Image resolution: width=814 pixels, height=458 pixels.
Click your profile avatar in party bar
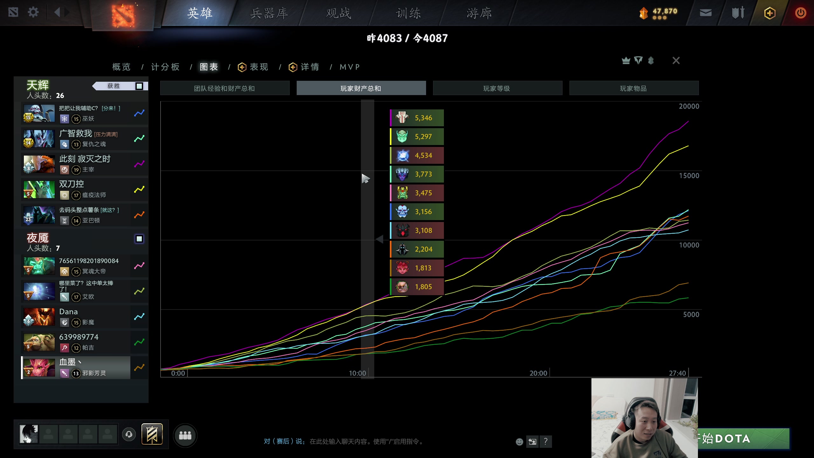29,434
